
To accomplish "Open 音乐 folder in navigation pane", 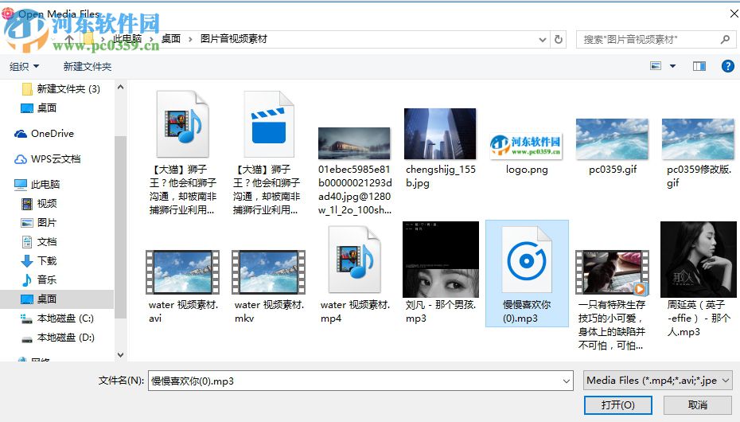I will point(40,279).
